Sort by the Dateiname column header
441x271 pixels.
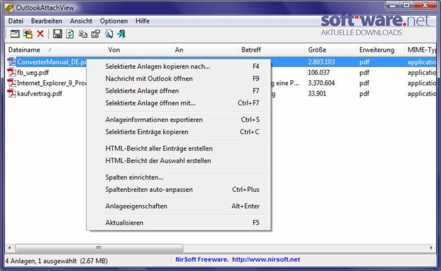(x=55, y=49)
